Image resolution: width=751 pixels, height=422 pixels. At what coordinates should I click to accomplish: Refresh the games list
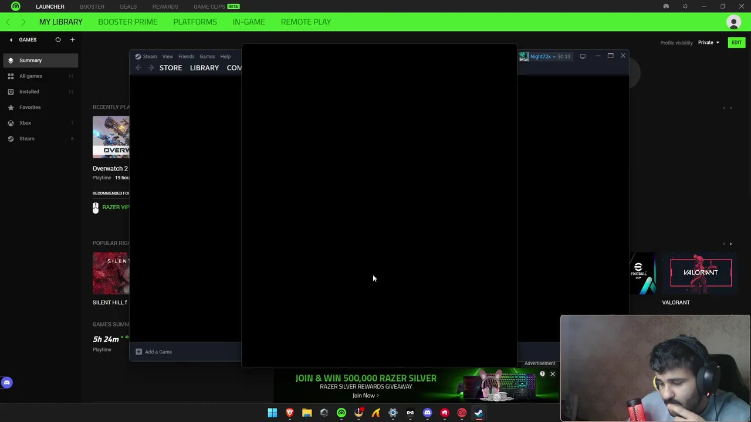[58, 40]
